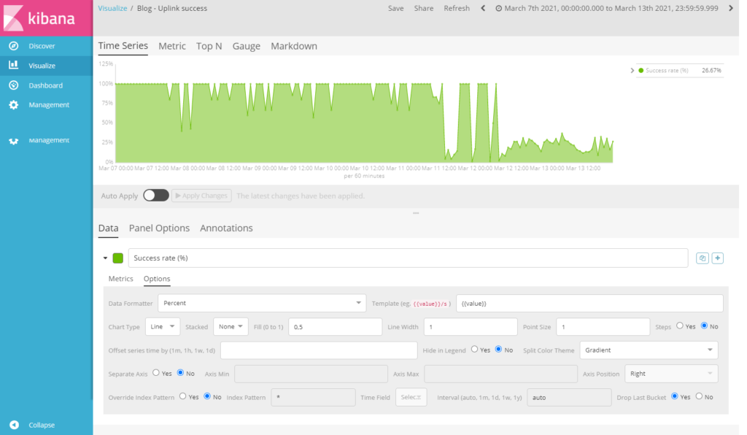The height and width of the screenshot is (435, 747).
Task: Open Discover from the sidebar
Action: (x=42, y=46)
